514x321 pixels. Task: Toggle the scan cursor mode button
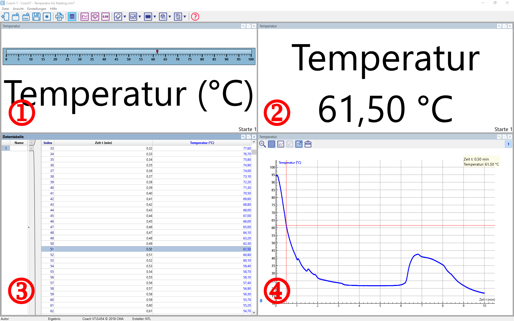click(299, 144)
